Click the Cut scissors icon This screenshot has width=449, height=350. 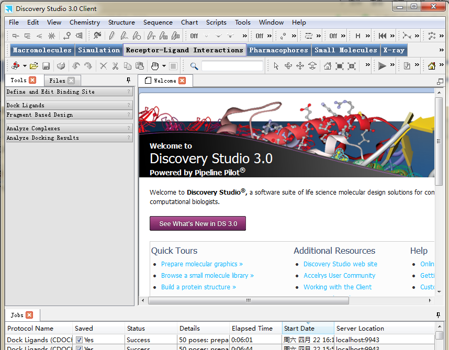pos(115,66)
